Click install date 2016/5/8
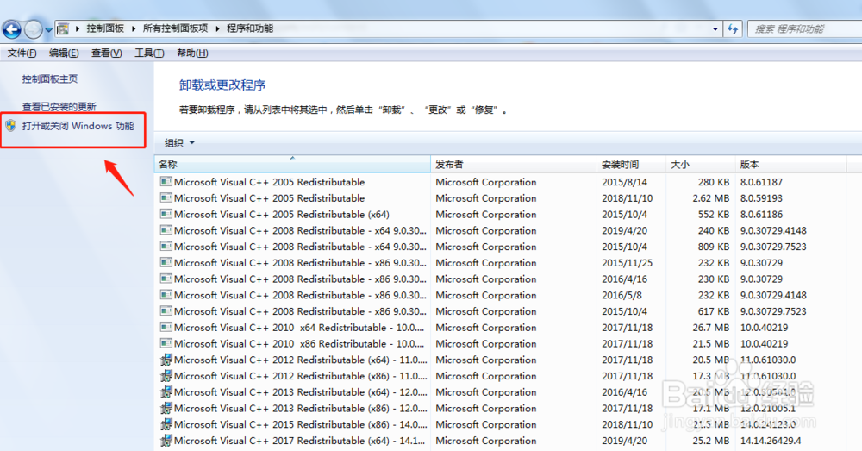This screenshot has width=862, height=451. tap(622, 296)
